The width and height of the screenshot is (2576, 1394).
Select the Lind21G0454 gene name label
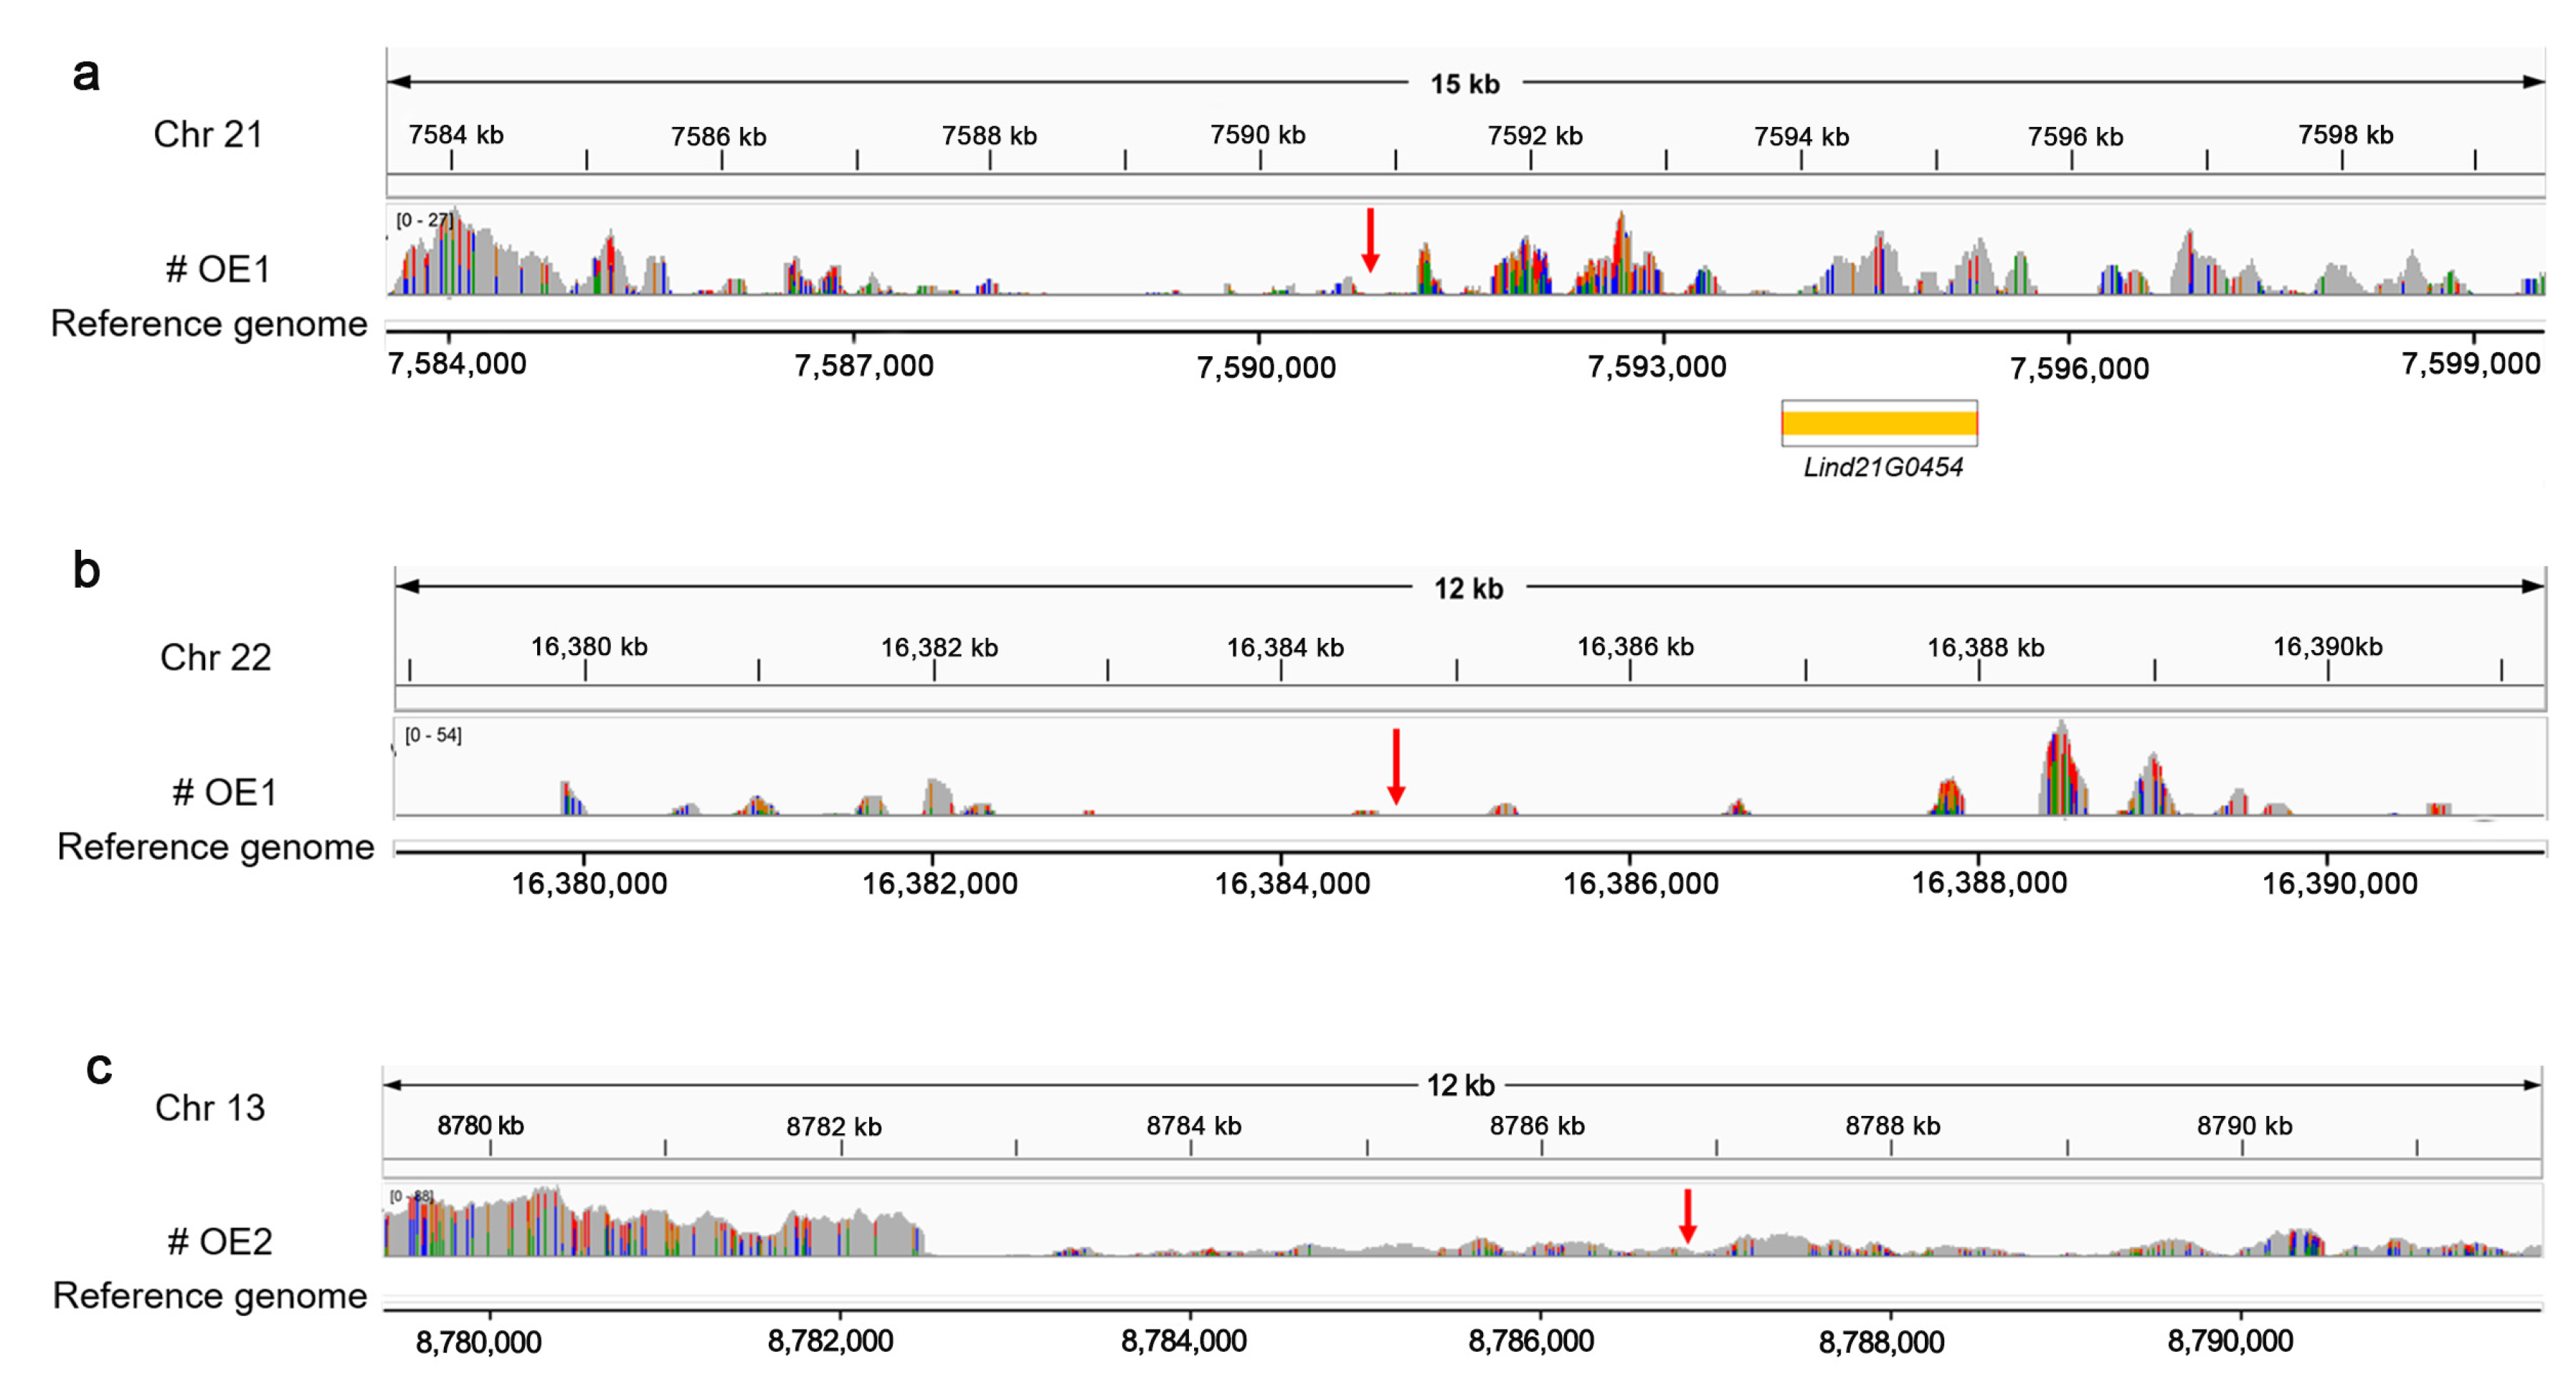(1883, 468)
